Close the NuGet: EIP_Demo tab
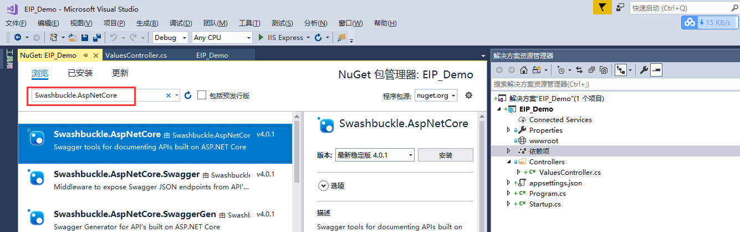Screen dimensions: 740x232 pyautogui.click(x=96, y=56)
